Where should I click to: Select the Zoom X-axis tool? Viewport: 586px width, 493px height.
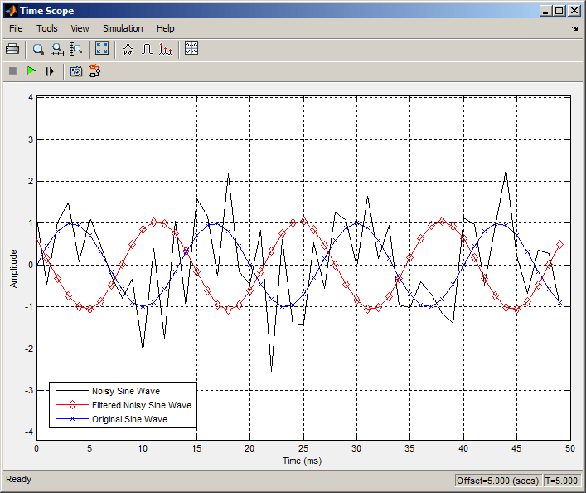(57, 49)
